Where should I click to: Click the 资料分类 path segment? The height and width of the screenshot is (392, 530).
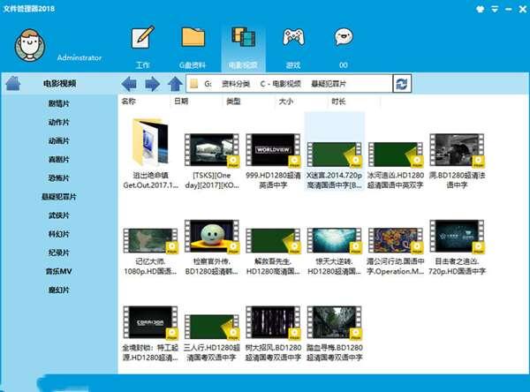click(234, 84)
